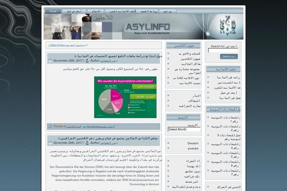Open the author name link on the November 26th post

pyautogui.click(x=109, y=143)
